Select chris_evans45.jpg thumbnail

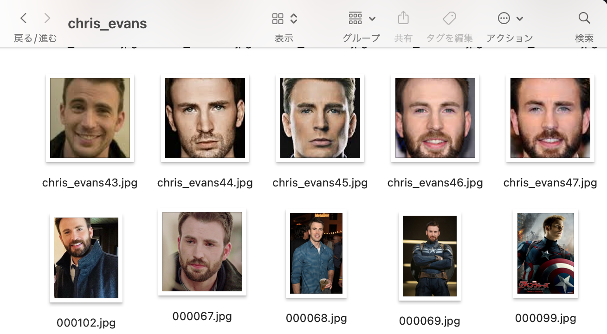tap(320, 118)
